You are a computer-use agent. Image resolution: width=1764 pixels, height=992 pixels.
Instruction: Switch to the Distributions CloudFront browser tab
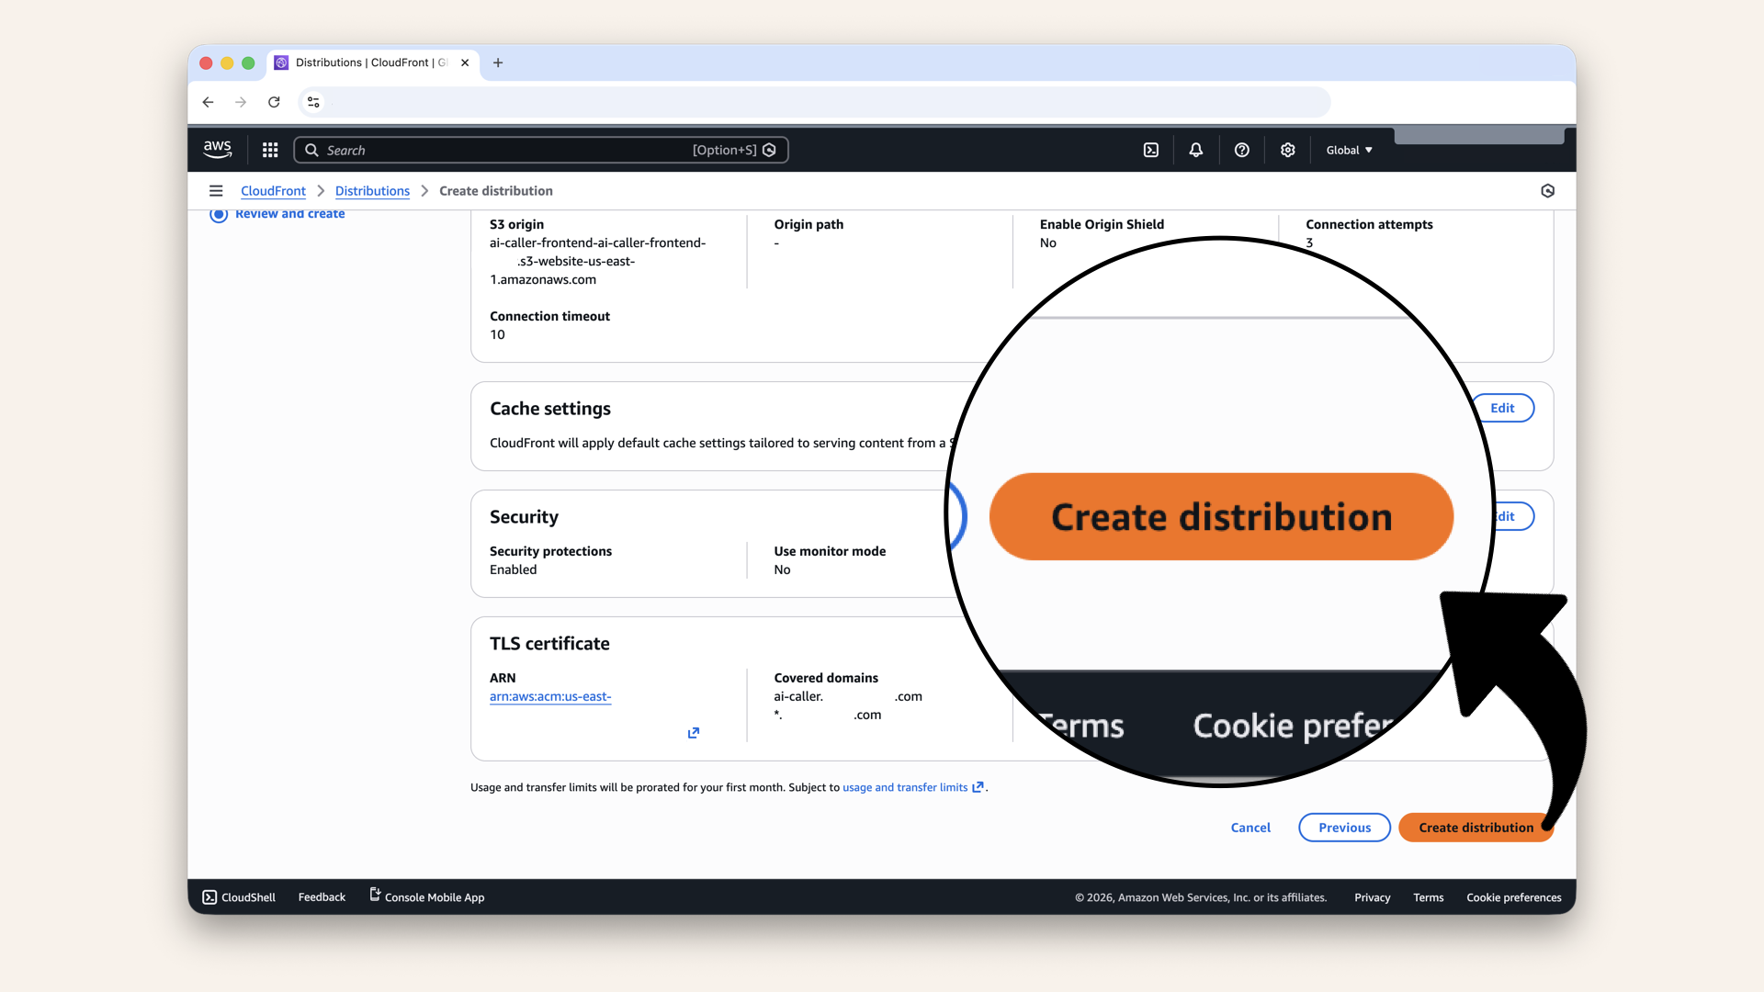tap(367, 62)
